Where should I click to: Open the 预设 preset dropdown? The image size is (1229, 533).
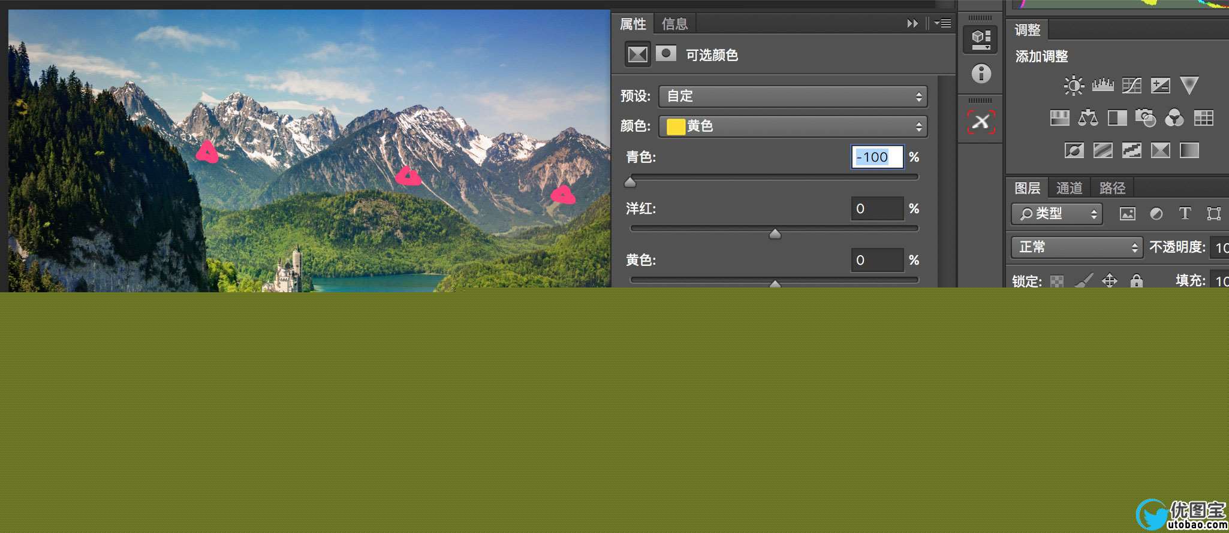coord(793,96)
